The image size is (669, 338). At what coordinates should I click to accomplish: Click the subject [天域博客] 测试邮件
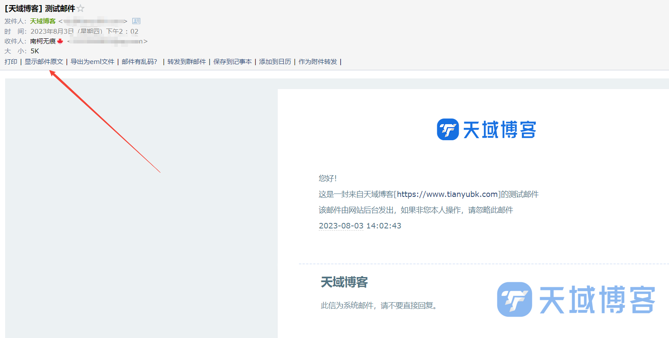(40, 9)
